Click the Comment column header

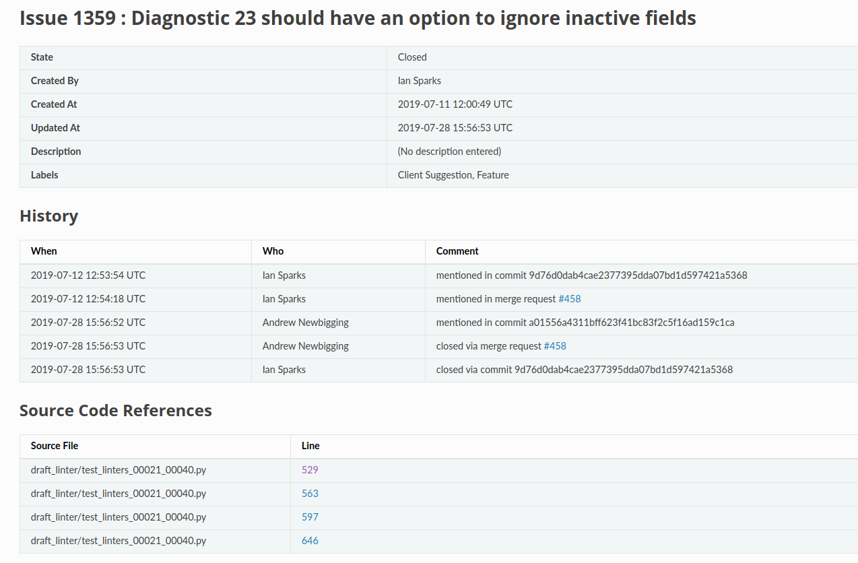click(457, 251)
